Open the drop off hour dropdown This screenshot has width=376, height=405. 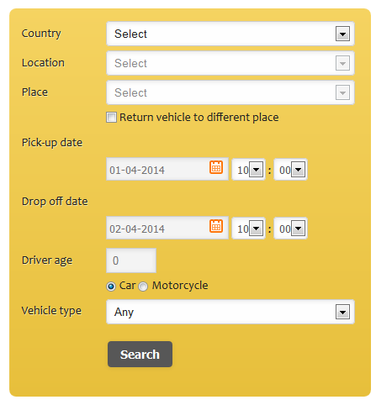click(x=248, y=229)
